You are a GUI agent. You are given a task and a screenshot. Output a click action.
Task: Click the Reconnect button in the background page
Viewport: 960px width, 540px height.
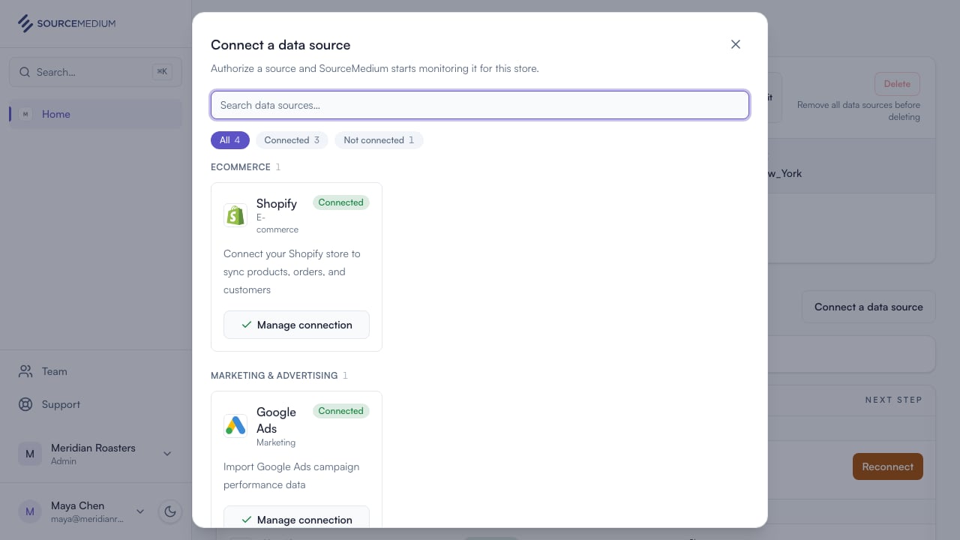coord(888,466)
